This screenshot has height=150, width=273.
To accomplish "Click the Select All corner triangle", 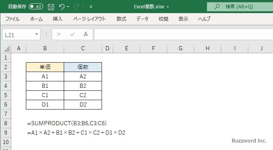I will (x=6, y=48).
